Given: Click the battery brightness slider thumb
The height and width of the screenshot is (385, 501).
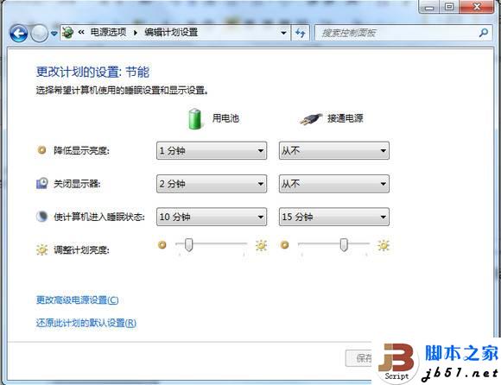Looking at the screenshot, I should (x=189, y=245).
